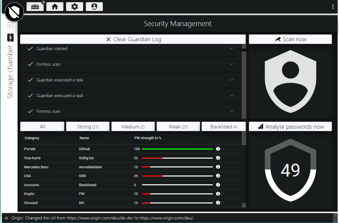Screen dimensions: 339x223
Task: Select the Accounts category cell
Action: (x=32, y=185)
